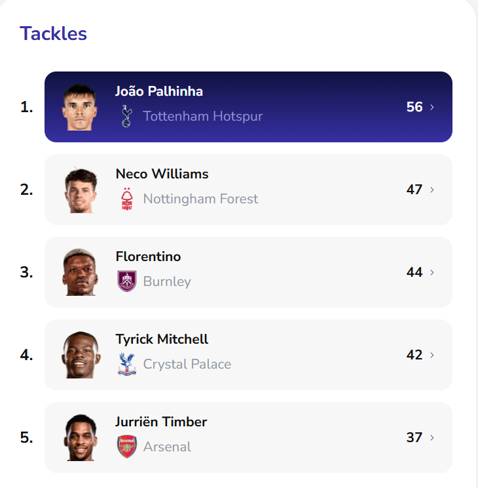Screen dimensions: 478x488
Task: Click the Tottenham Hotspur club crest
Action: point(126,116)
